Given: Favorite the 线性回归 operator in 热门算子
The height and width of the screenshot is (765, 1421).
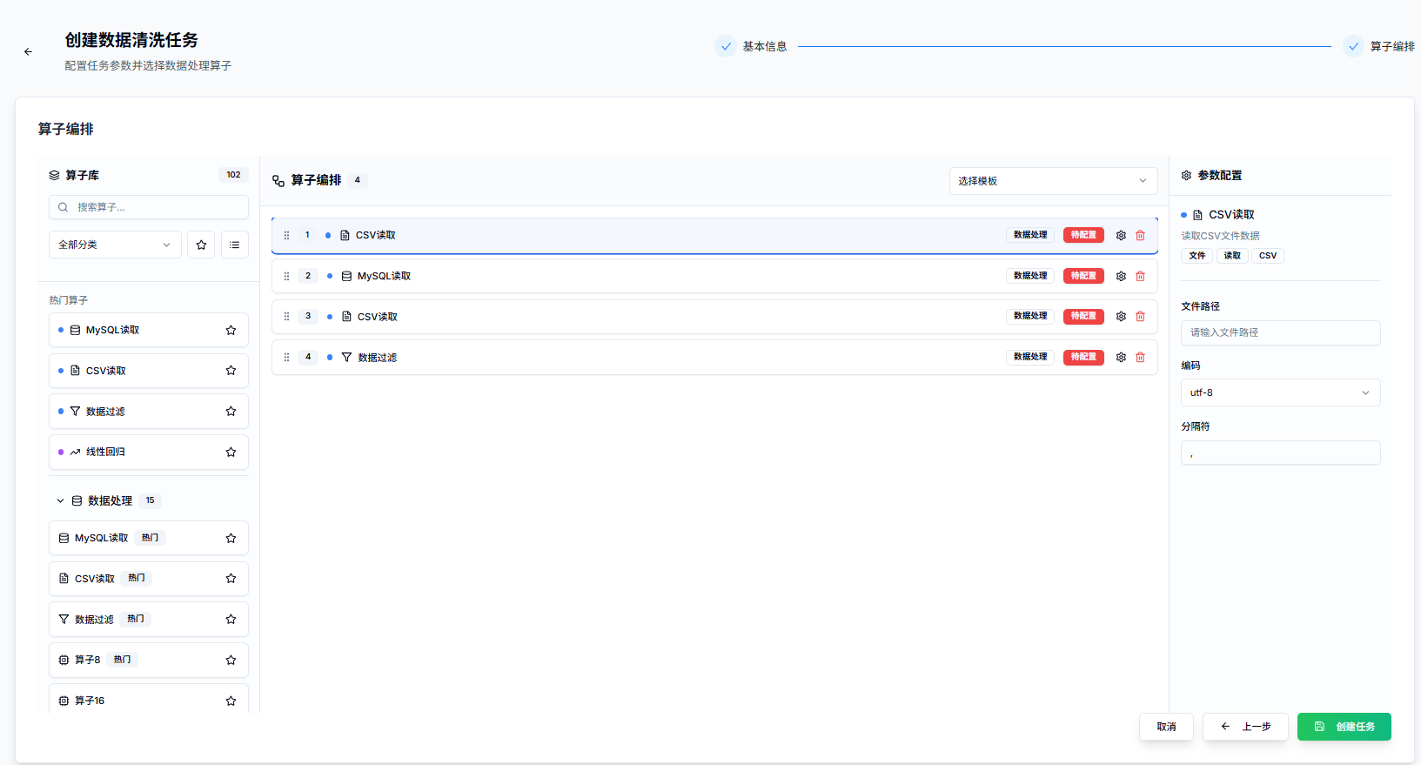Looking at the screenshot, I should [x=231, y=453].
